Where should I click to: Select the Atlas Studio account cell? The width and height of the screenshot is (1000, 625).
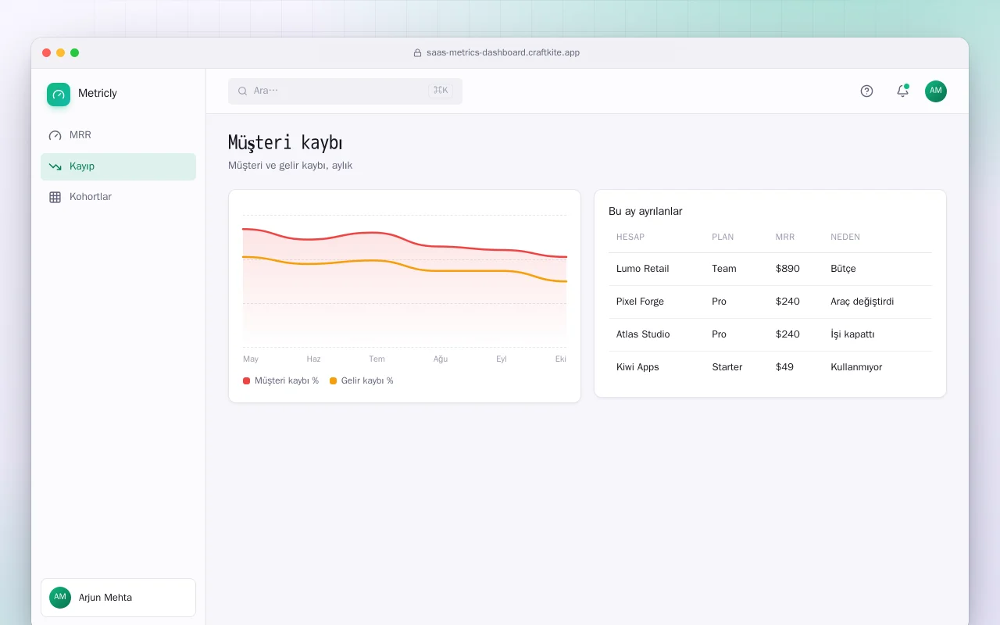click(x=643, y=334)
